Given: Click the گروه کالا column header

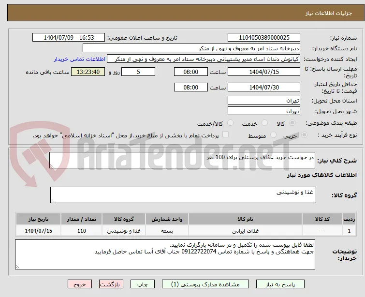Looking at the screenshot, I should tap(124, 219).
